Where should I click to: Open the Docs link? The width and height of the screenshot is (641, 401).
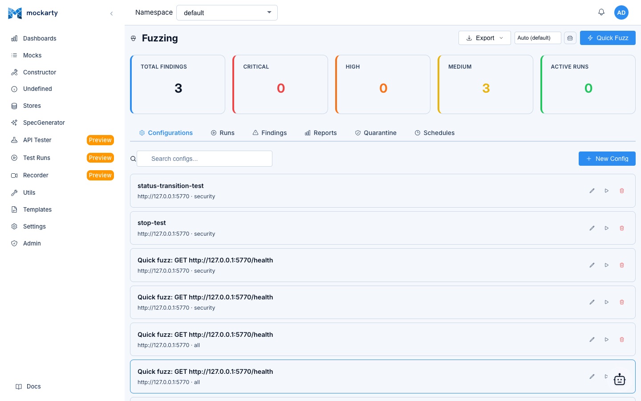28,386
